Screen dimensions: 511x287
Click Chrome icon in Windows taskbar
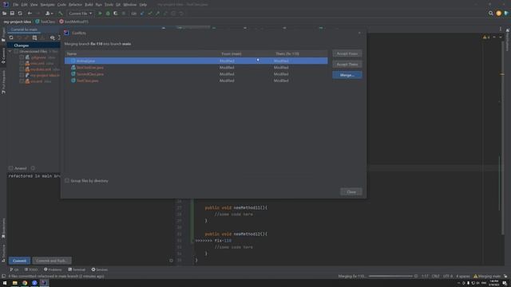tap(25, 283)
